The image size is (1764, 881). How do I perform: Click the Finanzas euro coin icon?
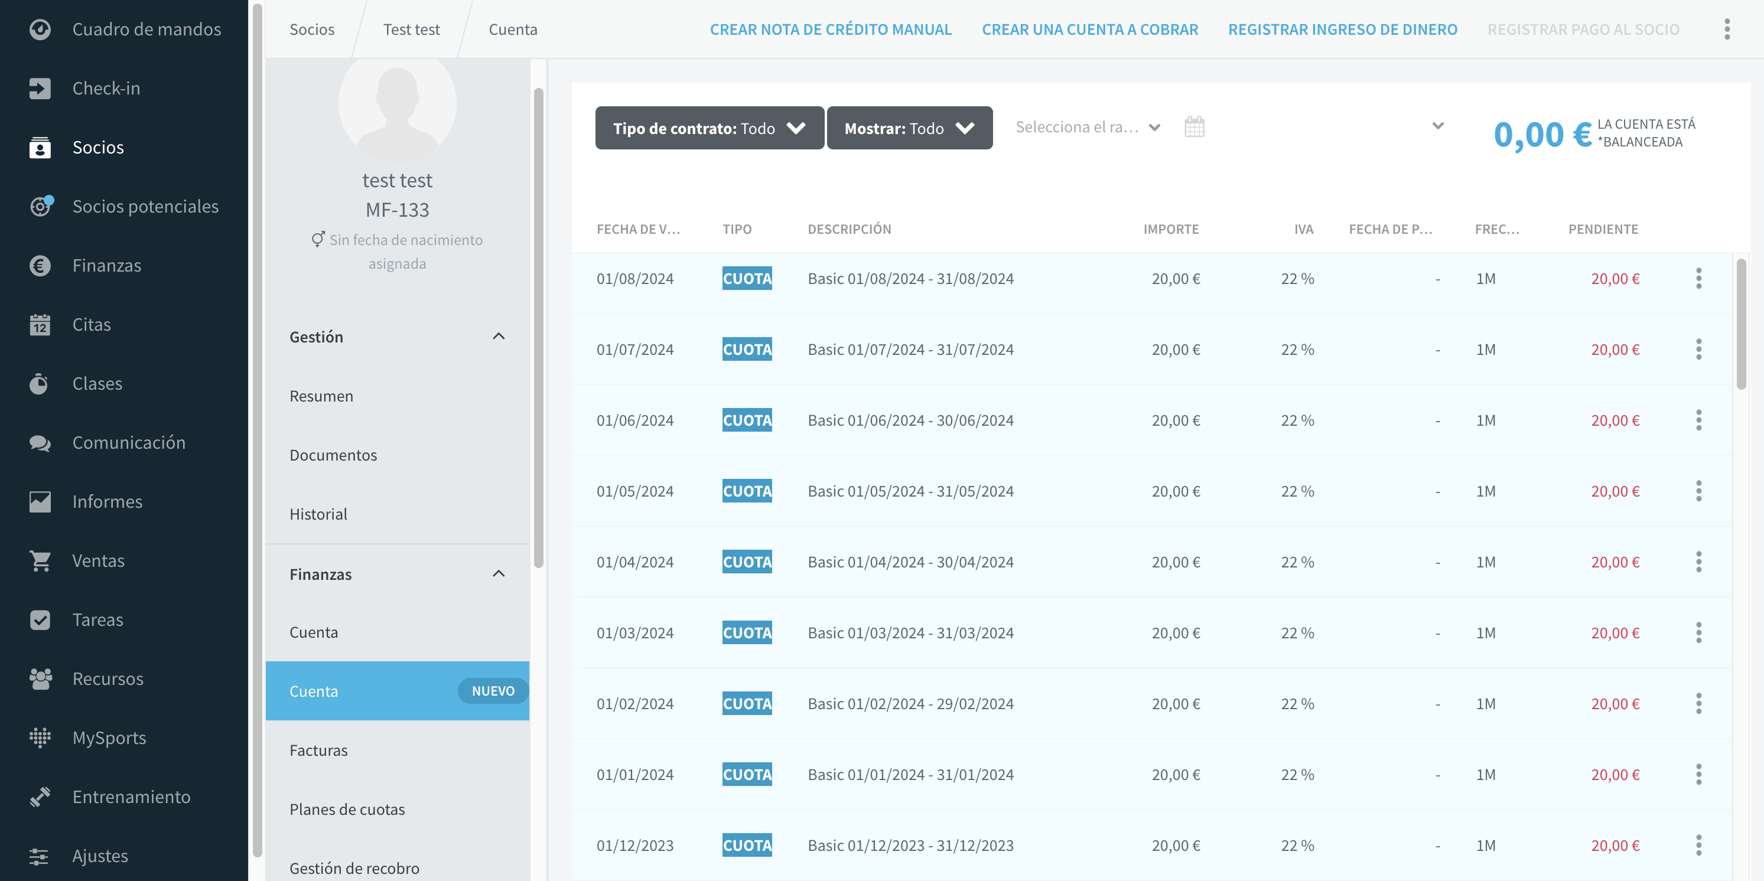(x=40, y=266)
